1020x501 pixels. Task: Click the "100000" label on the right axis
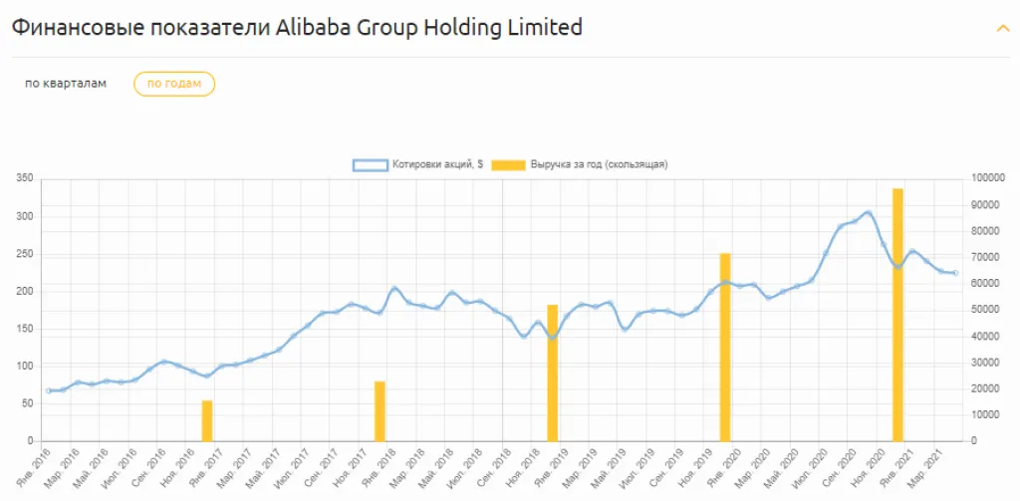point(988,178)
